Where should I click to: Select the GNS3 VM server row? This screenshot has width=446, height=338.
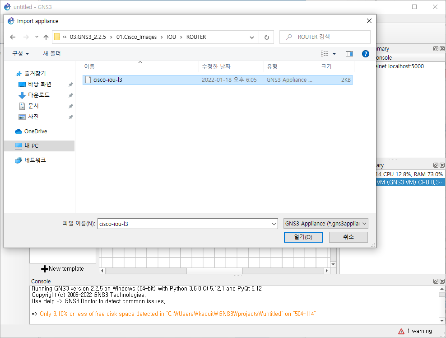point(410,182)
